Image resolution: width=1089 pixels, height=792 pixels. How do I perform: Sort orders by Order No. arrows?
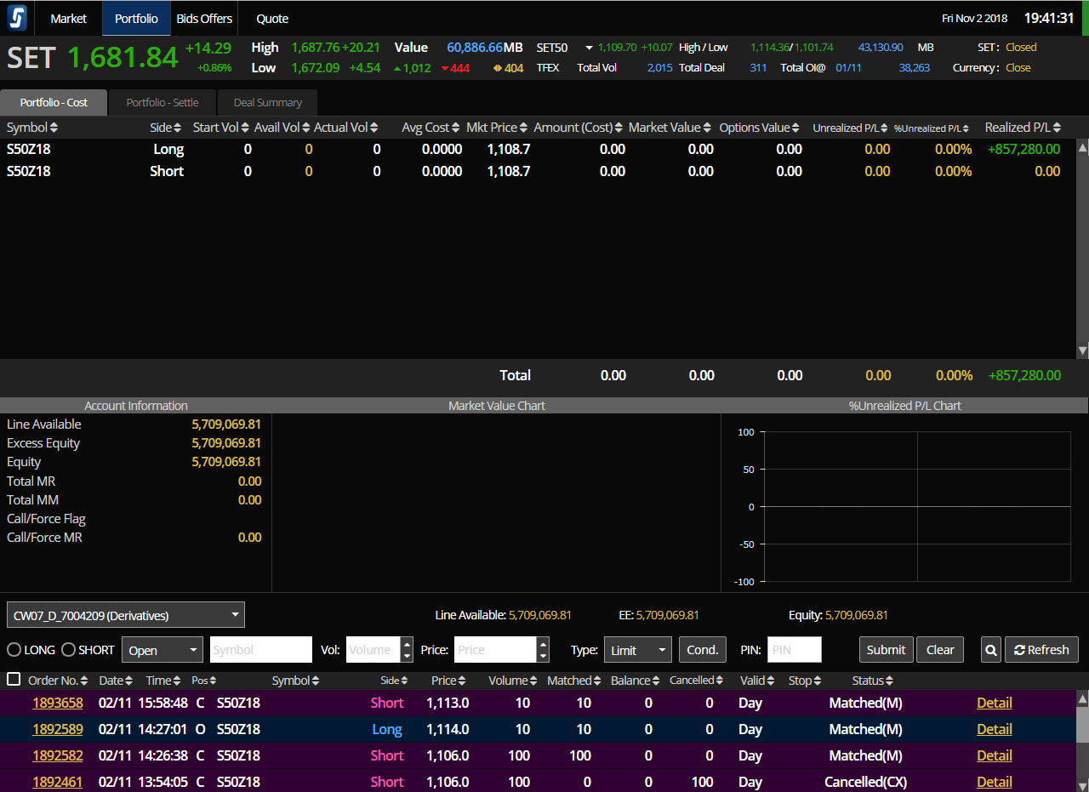click(x=85, y=681)
